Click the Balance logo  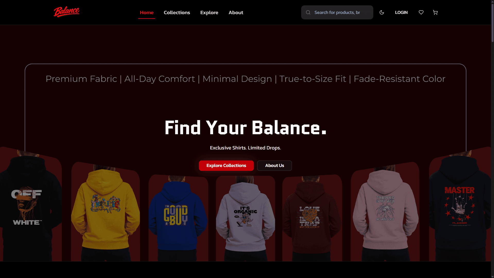point(66,12)
